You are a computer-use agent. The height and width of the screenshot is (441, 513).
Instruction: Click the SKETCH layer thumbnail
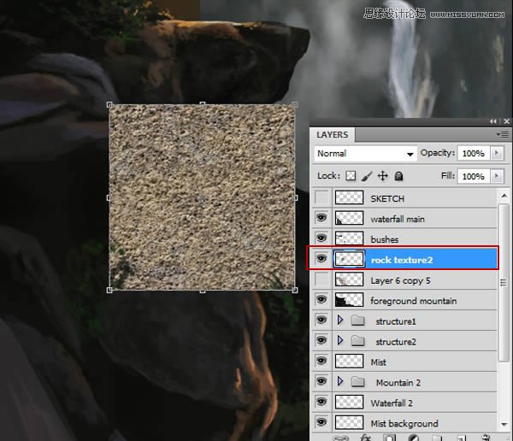(x=349, y=197)
